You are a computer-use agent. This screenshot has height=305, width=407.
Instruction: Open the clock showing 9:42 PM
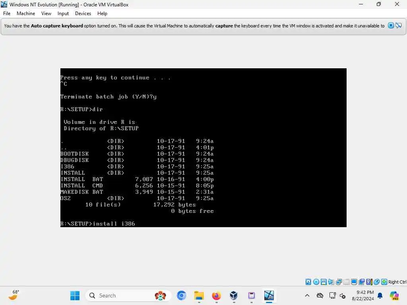(362, 295)
